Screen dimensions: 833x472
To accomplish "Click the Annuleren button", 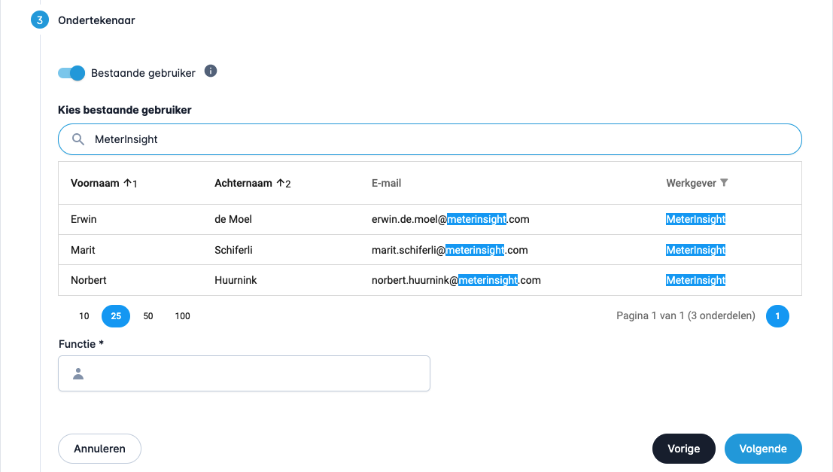I will [x=99, y=449].
